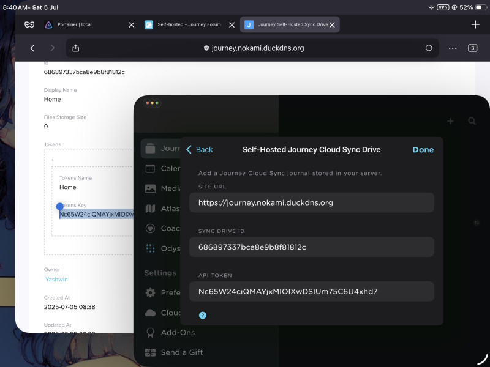This screenshot has height=367, width=490.
Task: Close the Portainer tab
Action: coord(132,24)
